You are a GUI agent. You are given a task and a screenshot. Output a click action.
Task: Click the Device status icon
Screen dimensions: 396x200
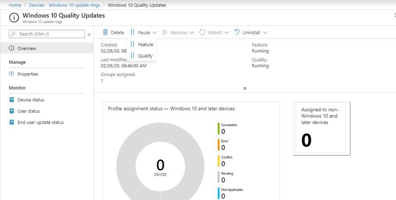tap(11, 100)
